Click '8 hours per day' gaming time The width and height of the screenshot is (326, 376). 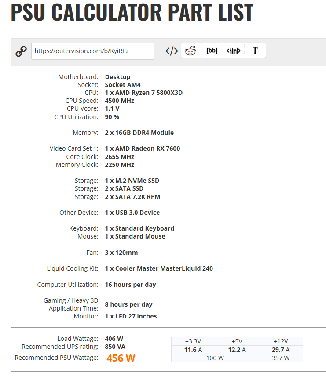coord(128,304)
